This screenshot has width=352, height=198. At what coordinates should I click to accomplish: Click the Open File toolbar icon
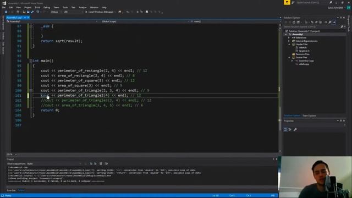24,12
